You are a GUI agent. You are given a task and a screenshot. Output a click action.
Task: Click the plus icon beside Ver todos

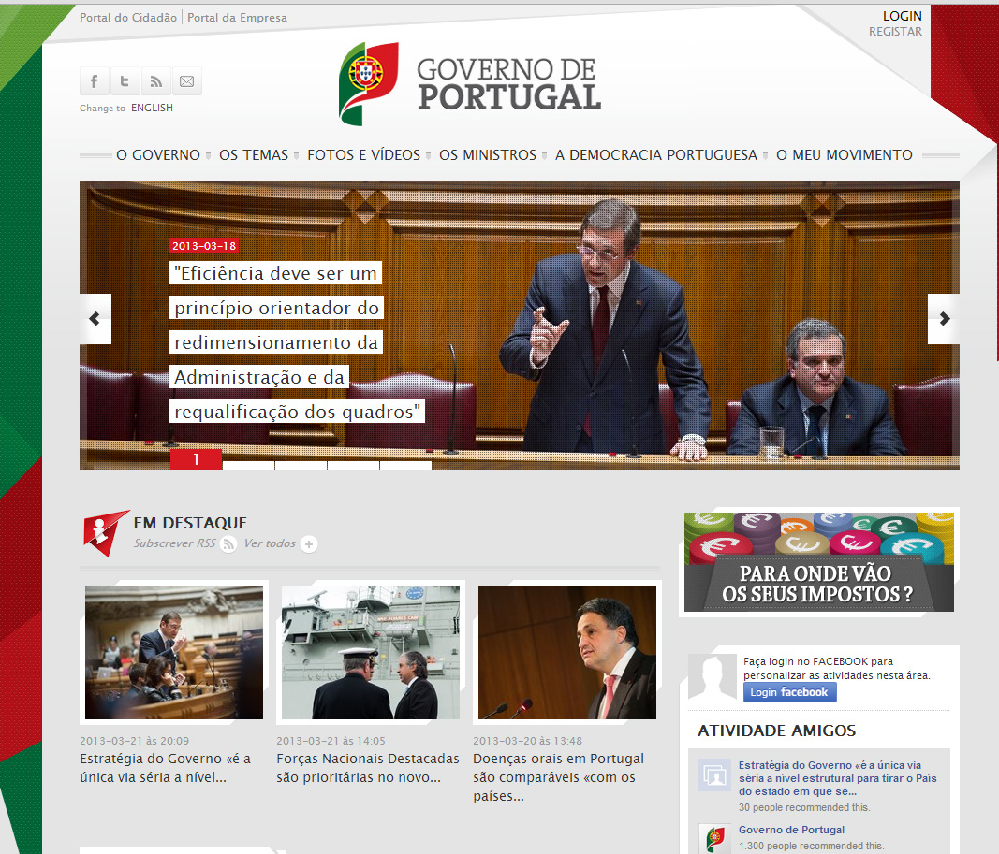310,544
